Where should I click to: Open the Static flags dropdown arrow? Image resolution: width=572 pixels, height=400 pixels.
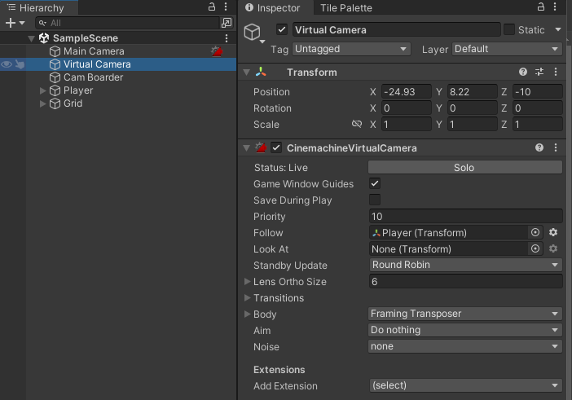pos(558,29)
